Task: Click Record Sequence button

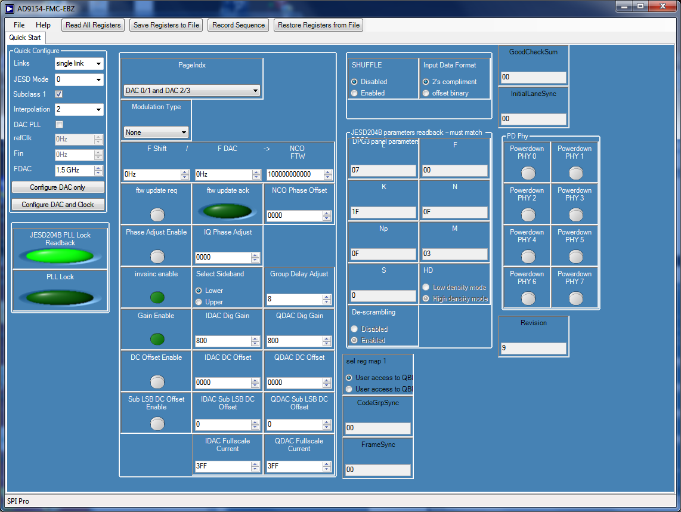Action: tap(239, 25)
